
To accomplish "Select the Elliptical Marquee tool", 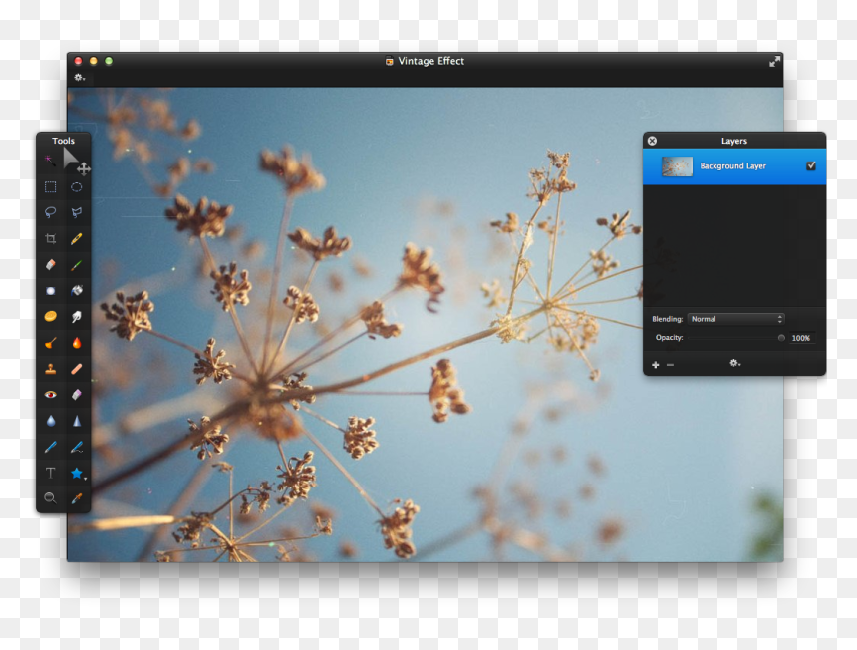I will pyautogui.click(x=77, y=187).
